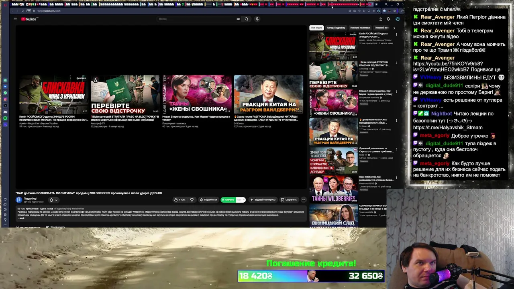514x289 pixels.
Task: Open the YouTube guide hamburger menu
Action: pos(15,19)
